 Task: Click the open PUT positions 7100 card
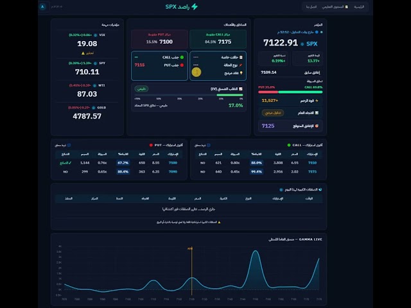[x=159, y=39]
